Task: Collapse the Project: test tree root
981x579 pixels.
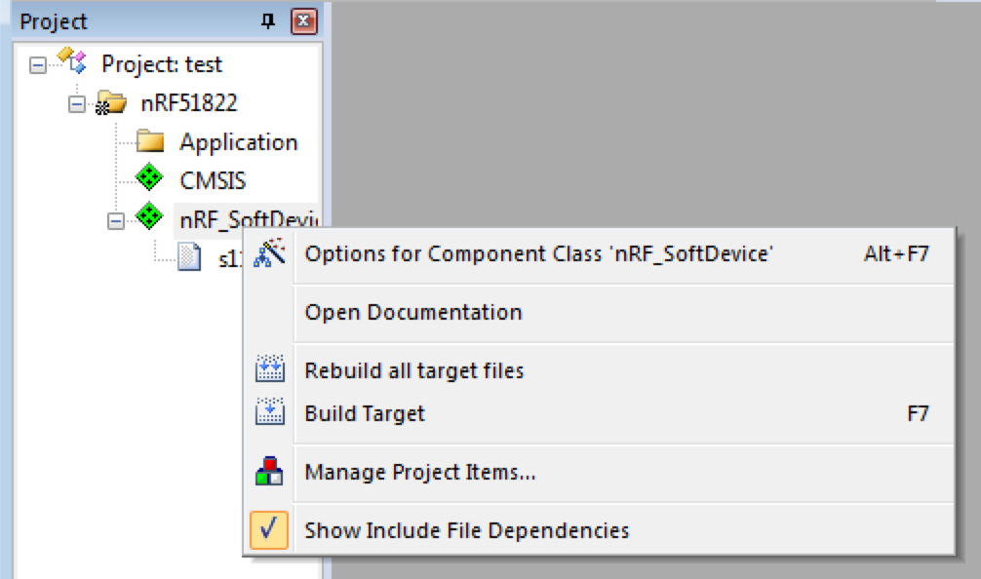Action: click(x=38, y=65)
